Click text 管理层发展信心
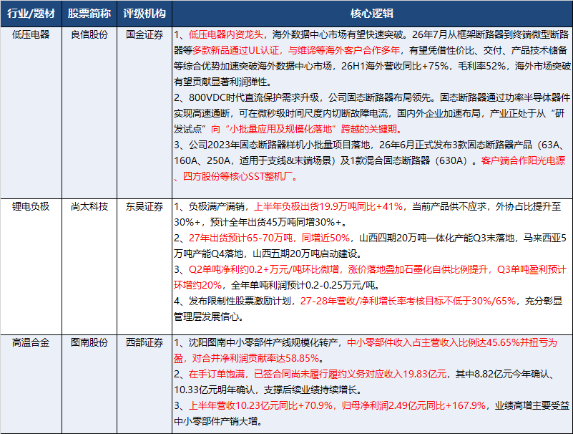Image resolution: width=573 pixels, height=434 pixels. click(x=207, y=317)
